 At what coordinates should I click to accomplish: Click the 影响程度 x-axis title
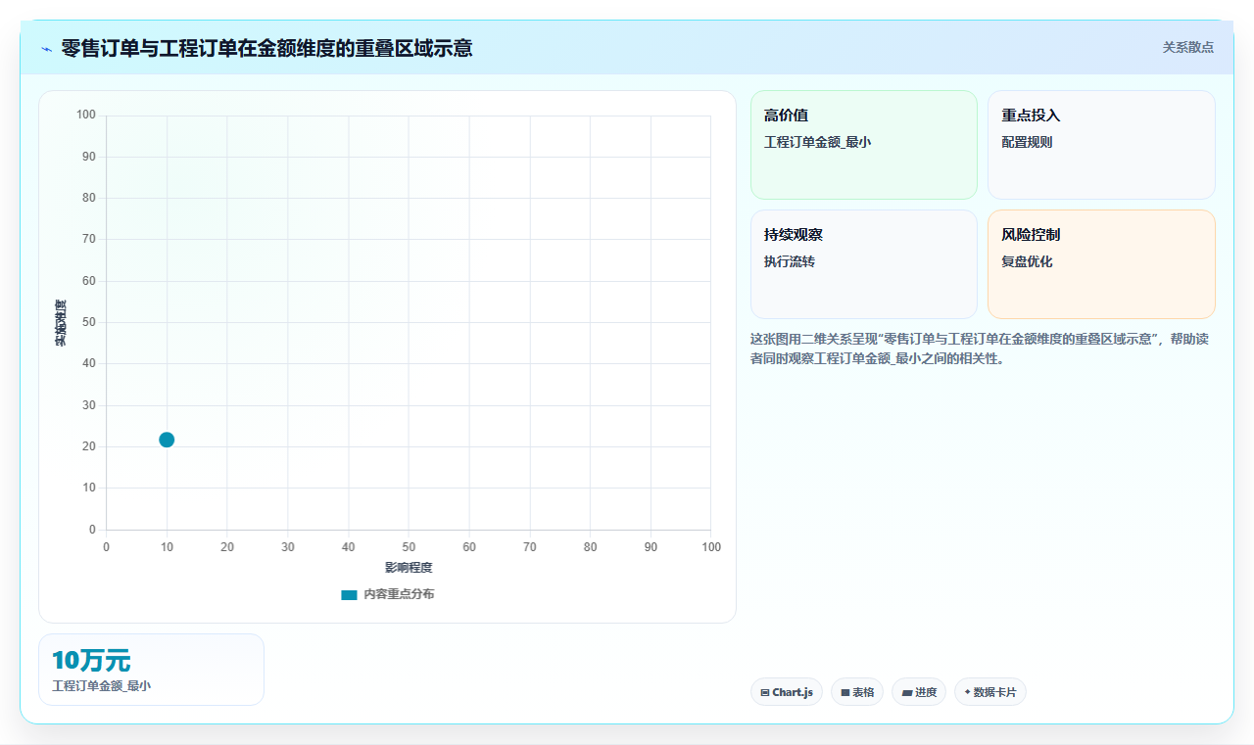click(x=409, y=568)
